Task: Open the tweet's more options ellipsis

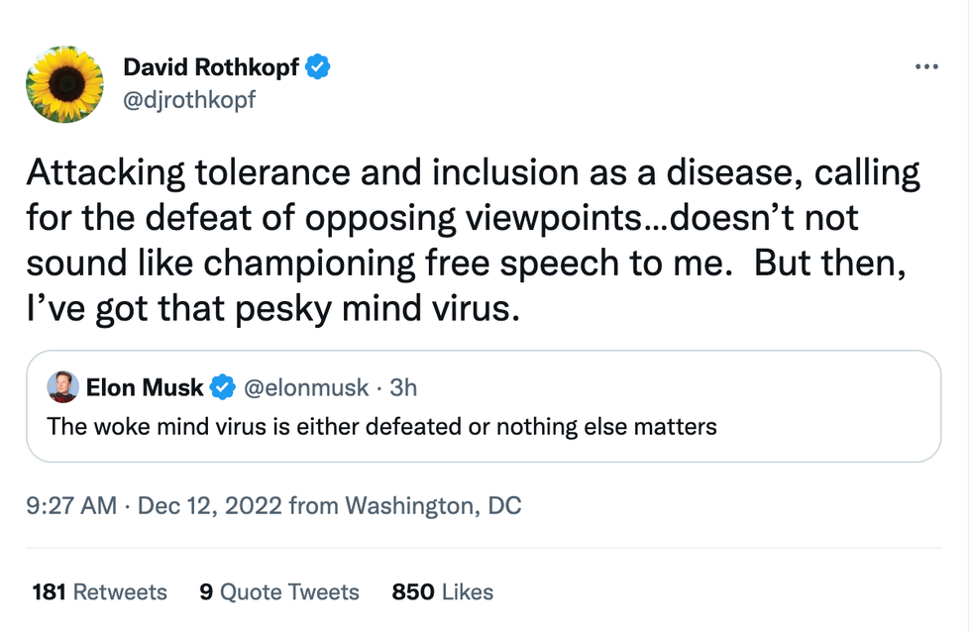Action: pos(925,67)
